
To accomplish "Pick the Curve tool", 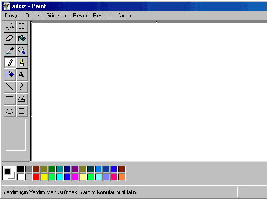I will point(22,87).
